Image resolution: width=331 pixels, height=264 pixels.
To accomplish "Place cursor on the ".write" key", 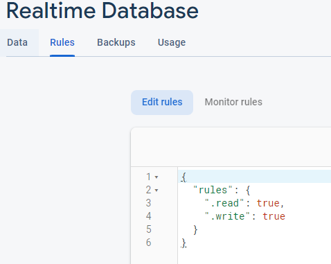I will (227, 216).
